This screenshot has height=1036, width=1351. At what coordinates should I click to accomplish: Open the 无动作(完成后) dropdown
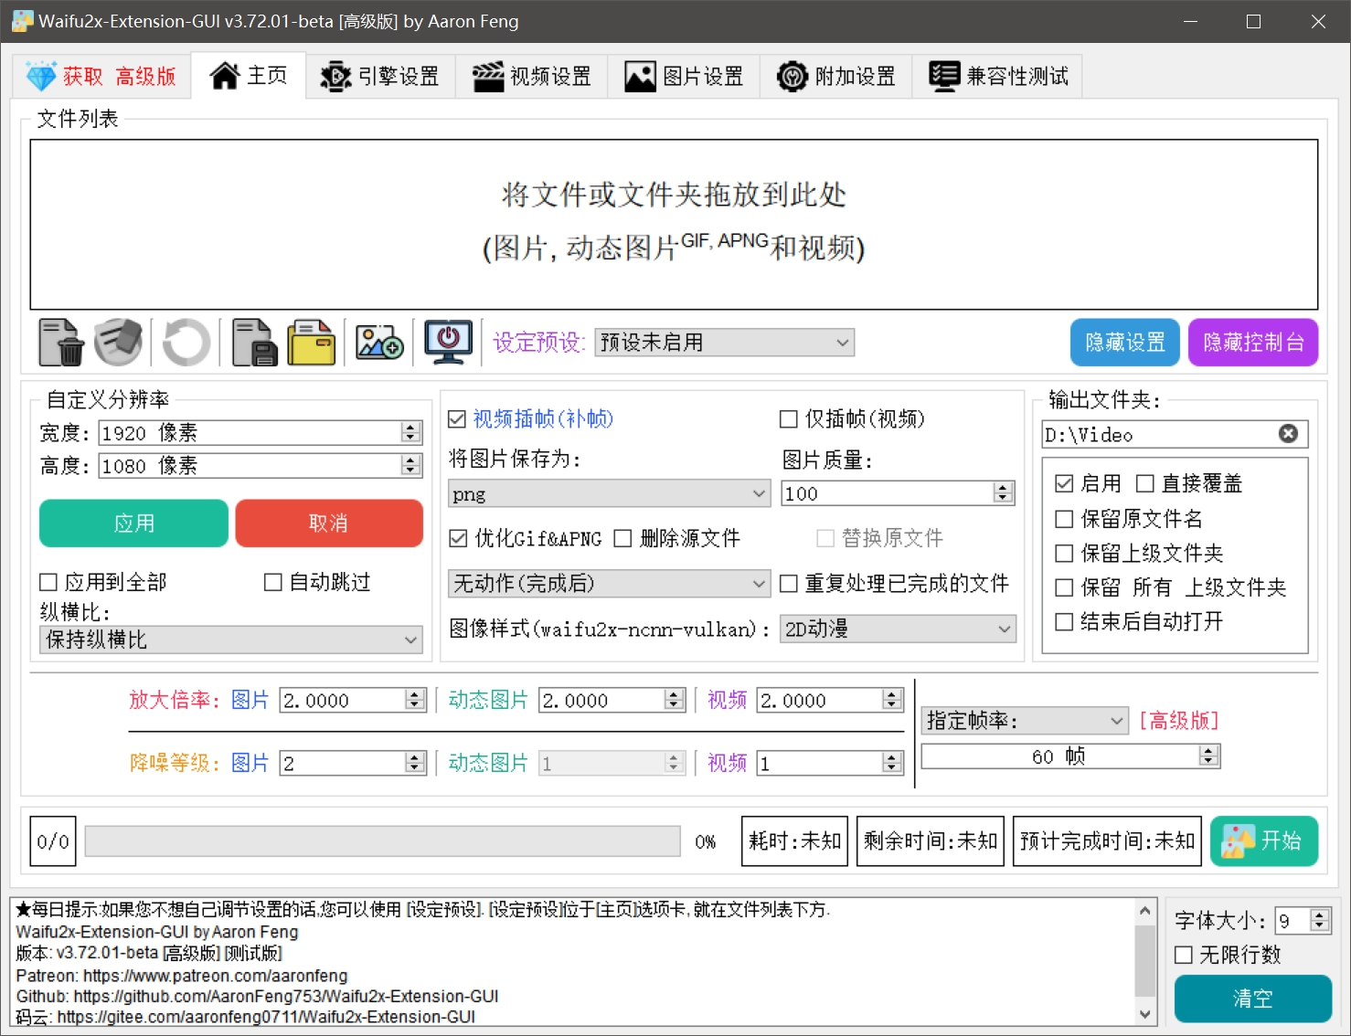click(x=609, y=583)
